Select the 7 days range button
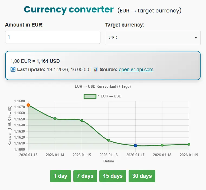This screenshot has width=206, height=190. pos(85,176)
